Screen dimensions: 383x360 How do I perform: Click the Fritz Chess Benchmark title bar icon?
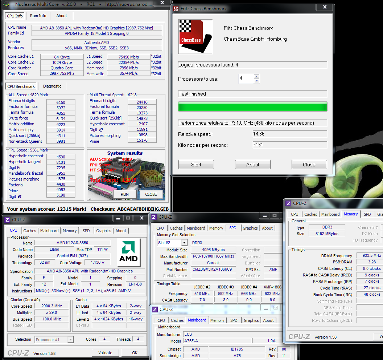point(176,9)
